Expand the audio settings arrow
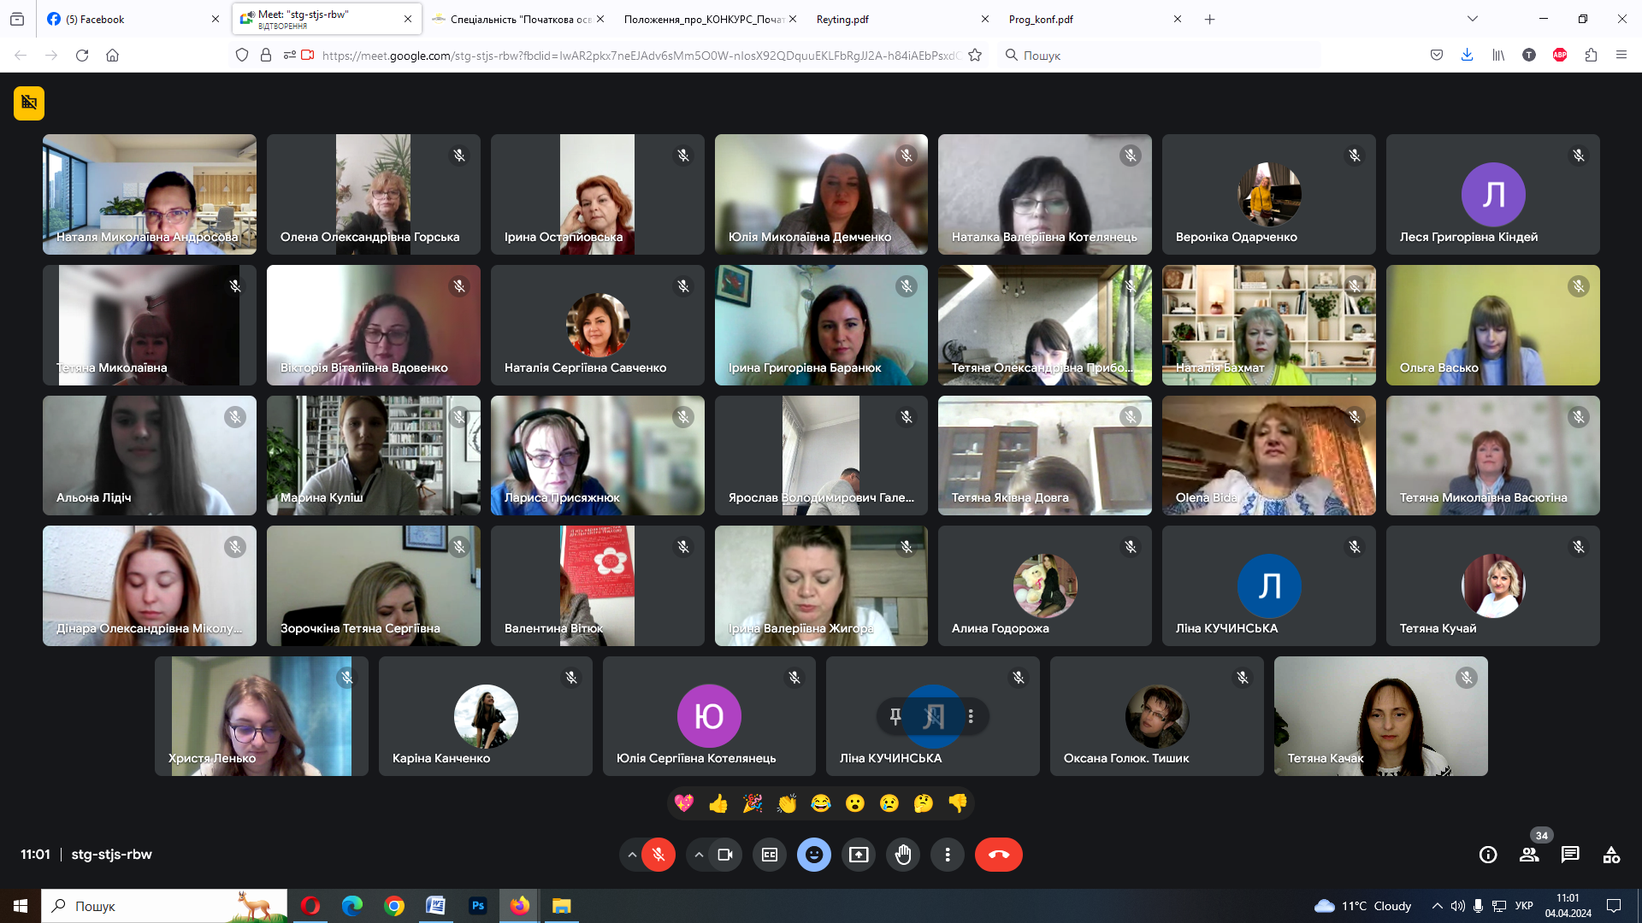This screenshot has width=1642, height=923. pos(632,855)
